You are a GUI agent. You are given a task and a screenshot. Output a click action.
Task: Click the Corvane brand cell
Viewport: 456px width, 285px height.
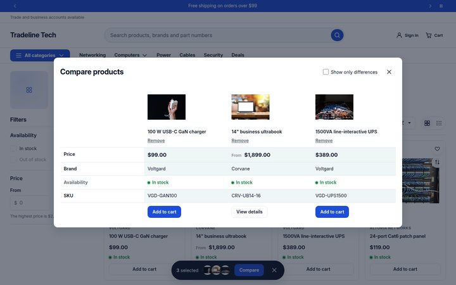241,168
